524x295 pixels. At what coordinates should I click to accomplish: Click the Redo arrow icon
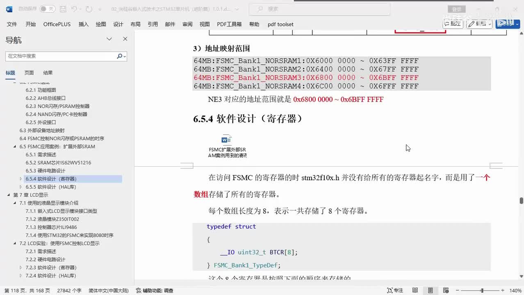pyautogui.click(x=89, y=9)
